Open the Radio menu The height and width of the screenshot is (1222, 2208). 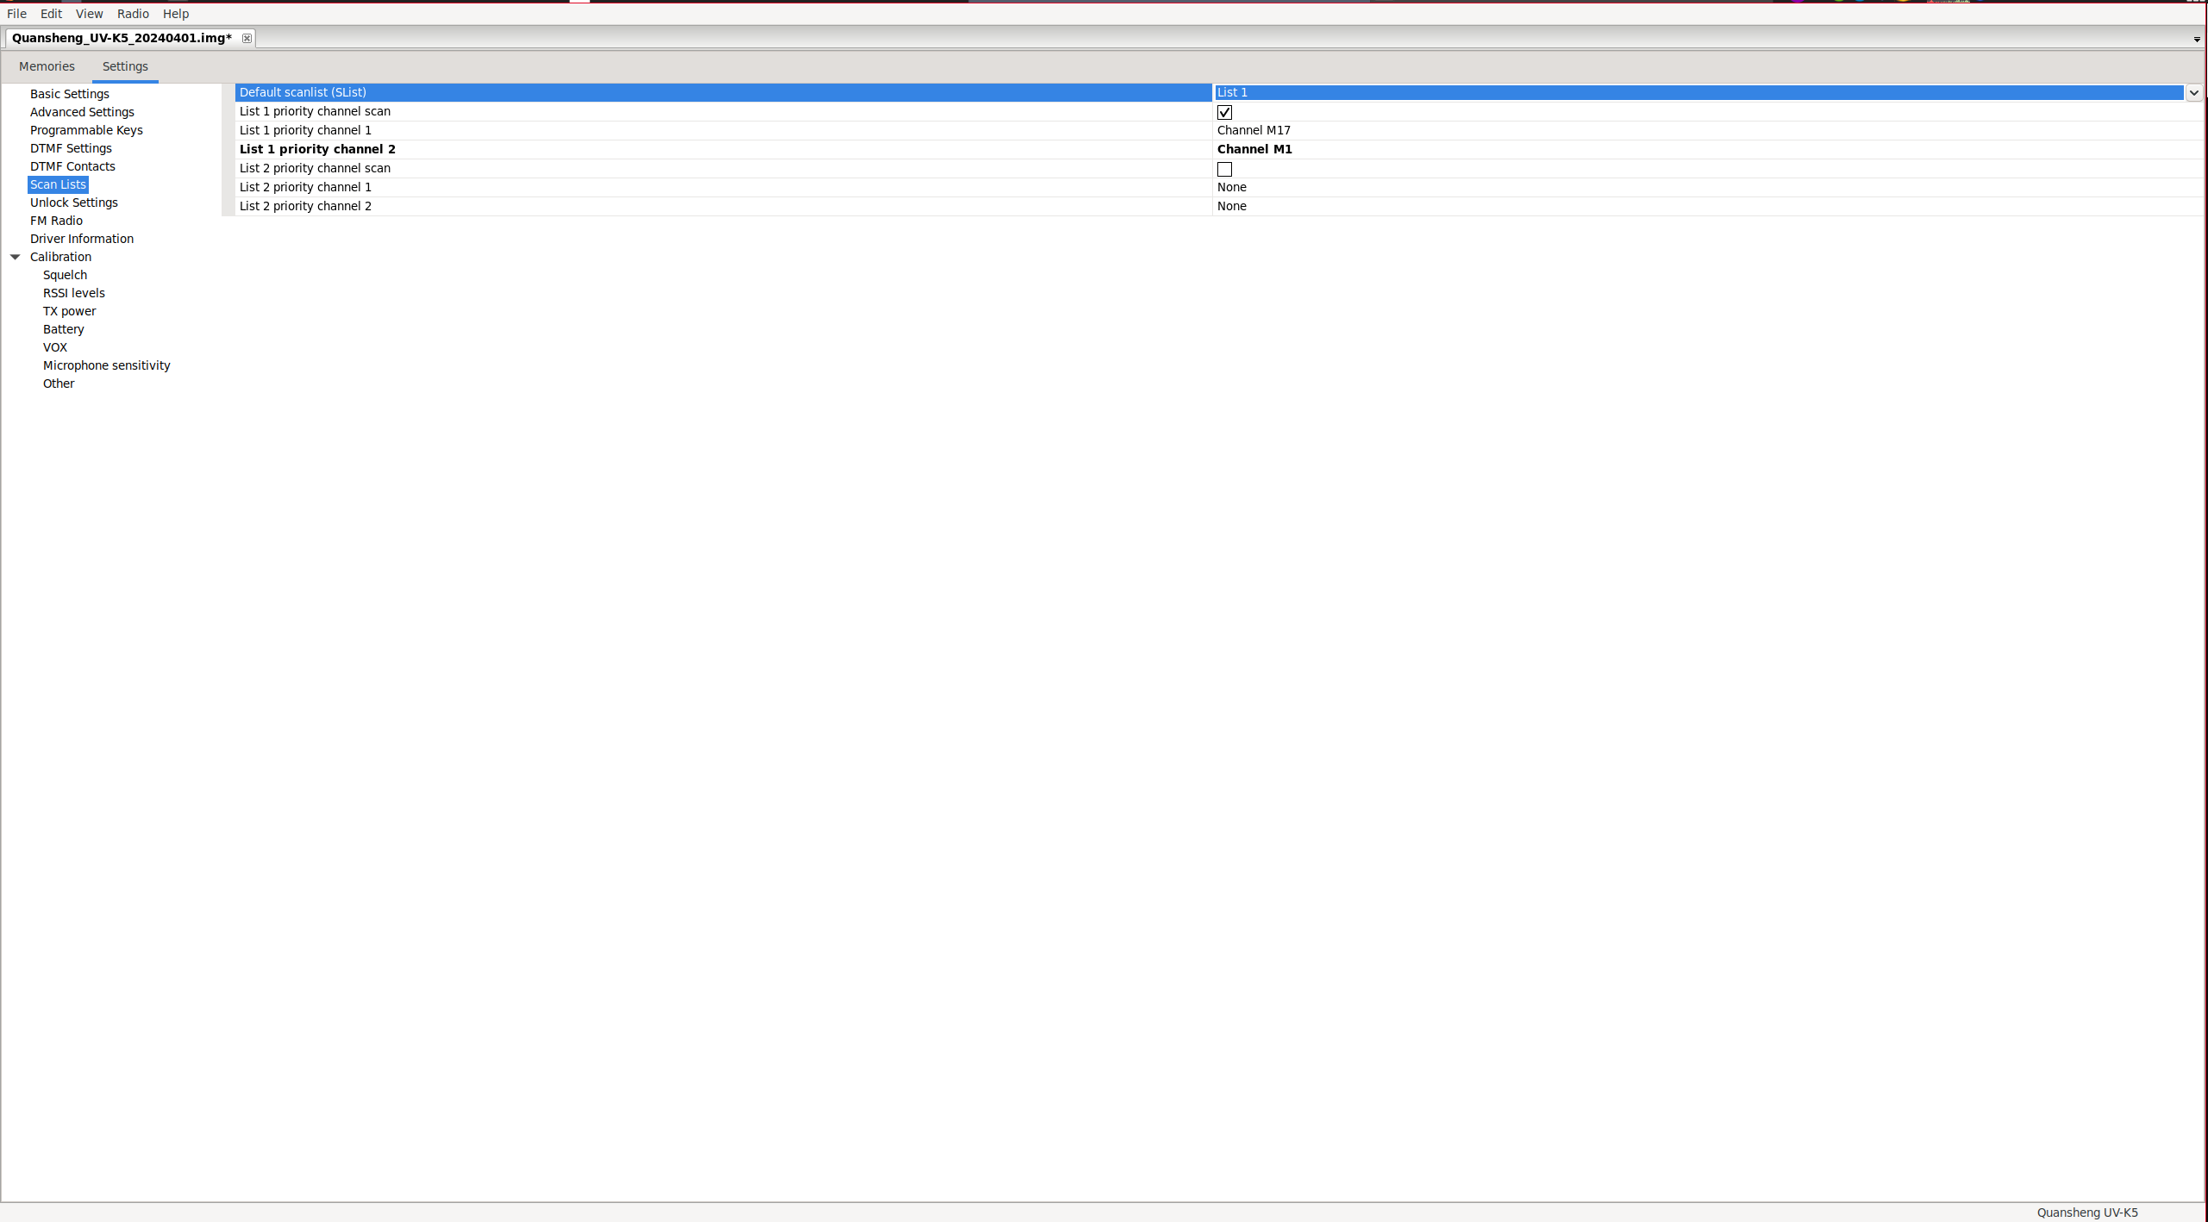click(133, 14)
